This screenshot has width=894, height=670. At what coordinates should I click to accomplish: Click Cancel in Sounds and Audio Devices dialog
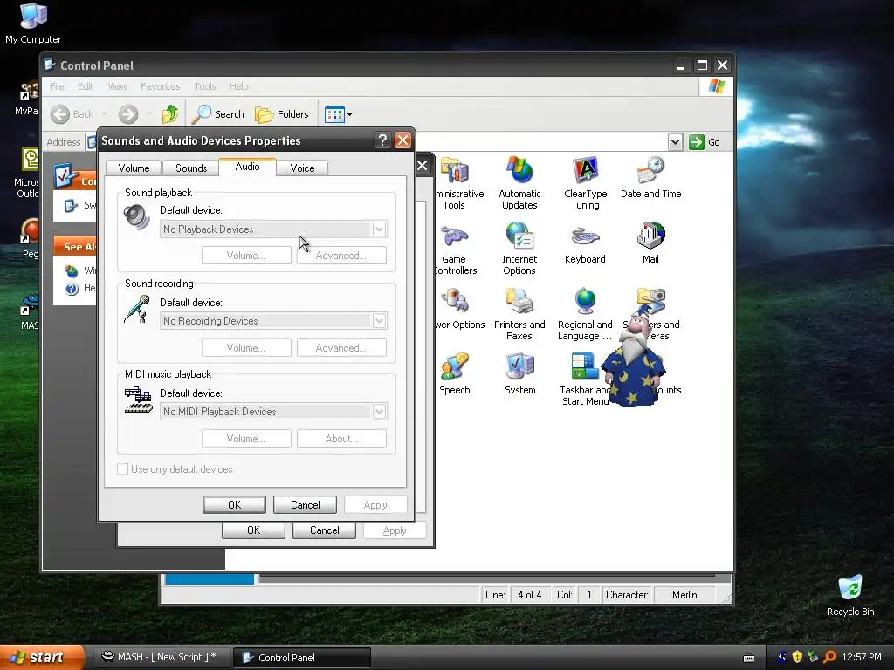[x=305, y=505]
